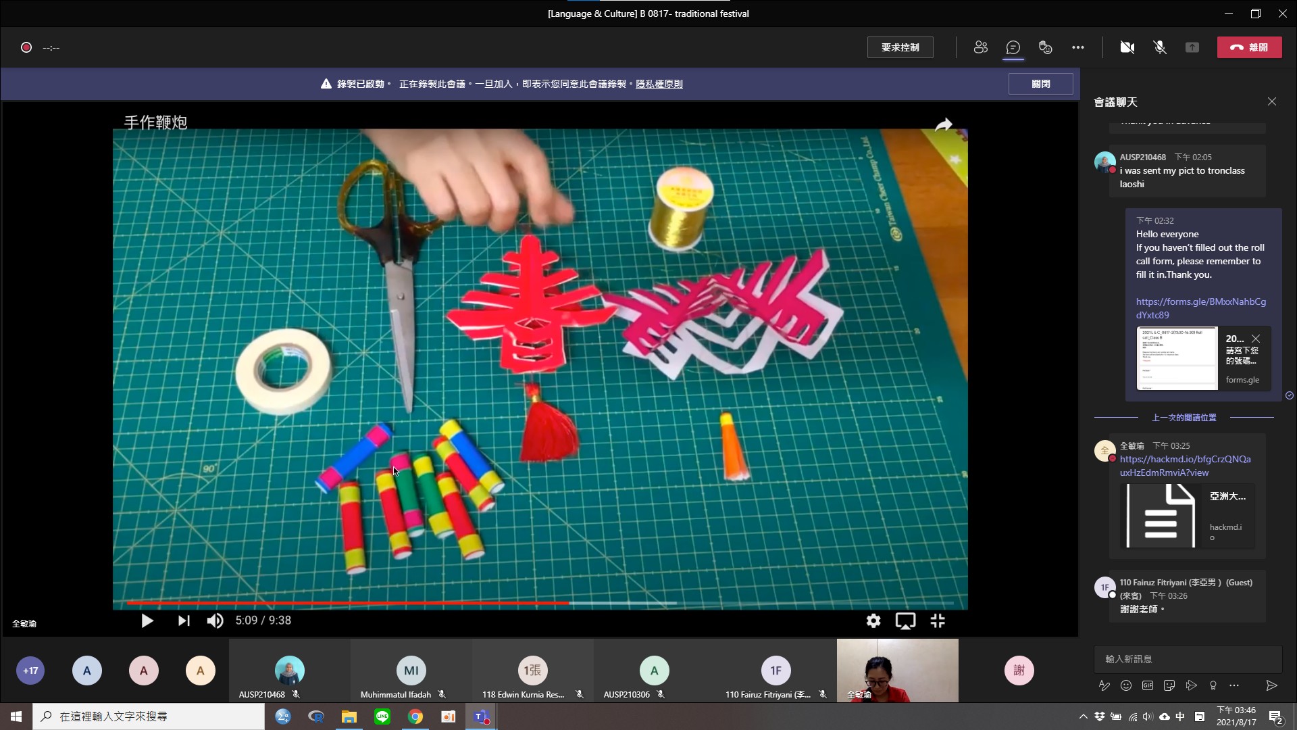Viewport: 1297px width, 730px height.
Task: Select the 110 Fairuz Fitriyani participant tile
Action: tap(775, 671)
